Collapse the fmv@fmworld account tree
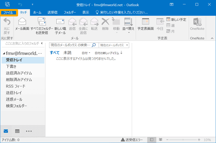 click(x=4, y=54)
